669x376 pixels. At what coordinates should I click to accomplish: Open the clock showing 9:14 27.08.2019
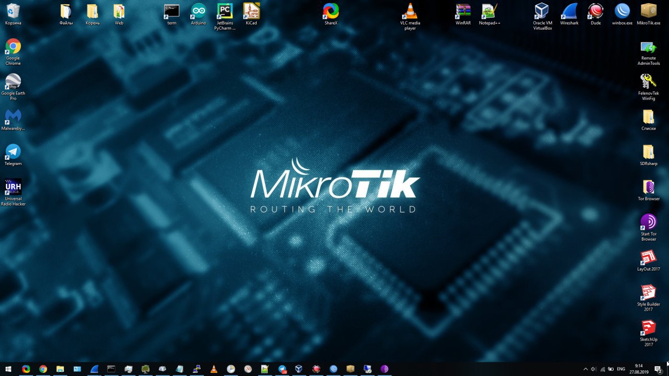click(639, 369)
